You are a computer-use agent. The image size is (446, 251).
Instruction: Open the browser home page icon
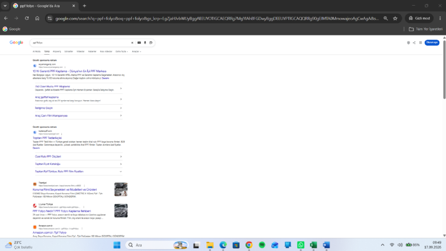pos(37,18)
